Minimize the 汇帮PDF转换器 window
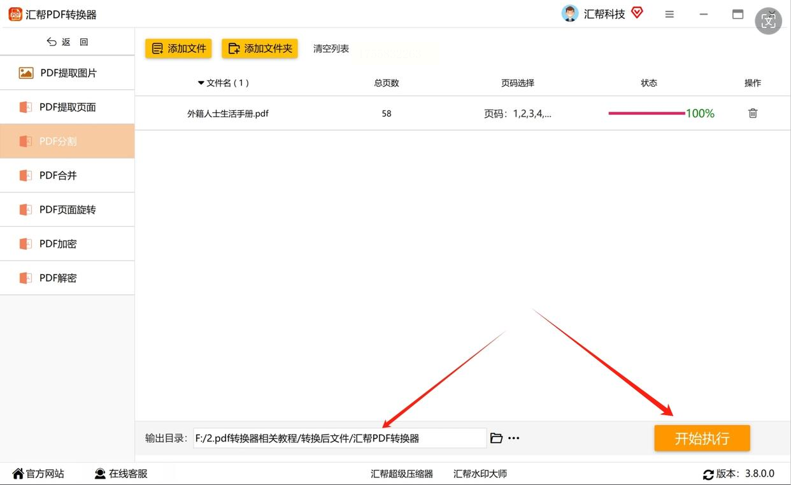791x485 pixels. [x=704, y=14]
